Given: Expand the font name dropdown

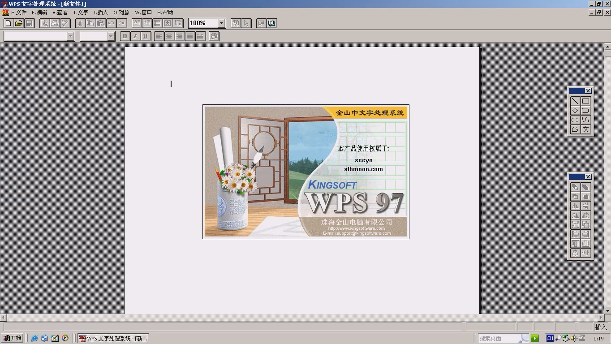Looking at the screenshot, I should click(70, 36).
